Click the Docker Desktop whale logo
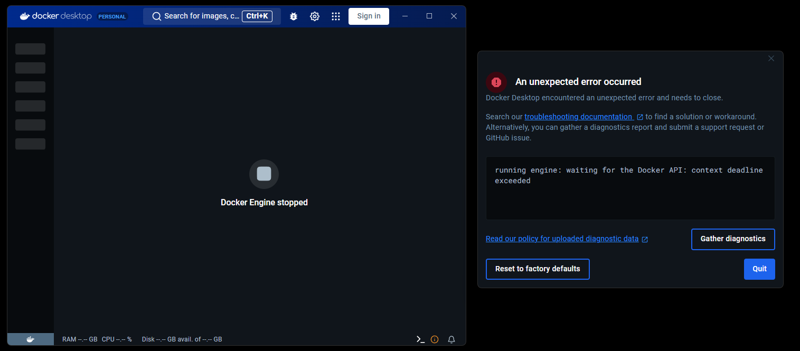Image resolution: width=800 pixels, height=351 pixels. [x=25, y=16]
